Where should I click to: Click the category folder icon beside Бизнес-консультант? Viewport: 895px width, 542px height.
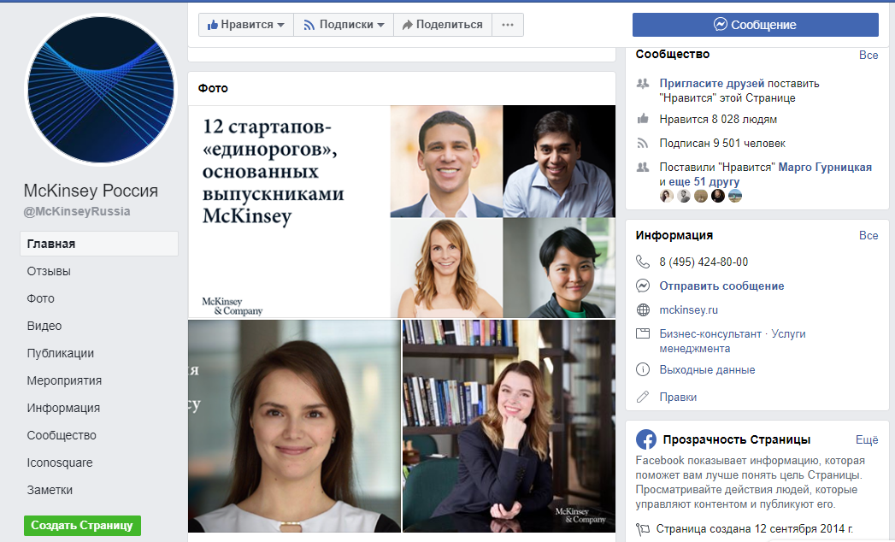click(x=643, y=333)
